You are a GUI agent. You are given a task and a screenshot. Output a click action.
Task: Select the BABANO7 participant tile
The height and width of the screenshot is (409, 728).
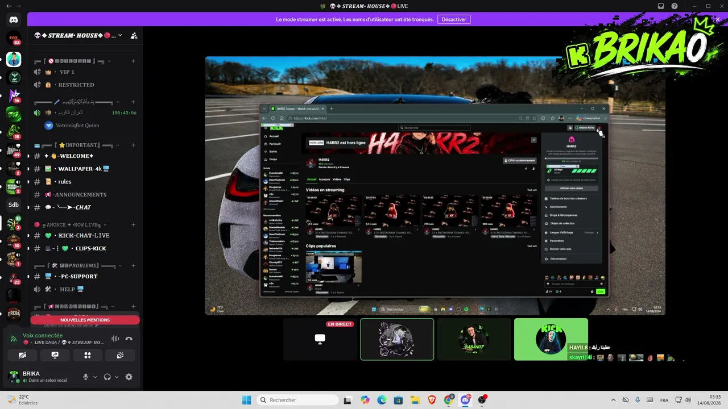[x=474, y=339]
